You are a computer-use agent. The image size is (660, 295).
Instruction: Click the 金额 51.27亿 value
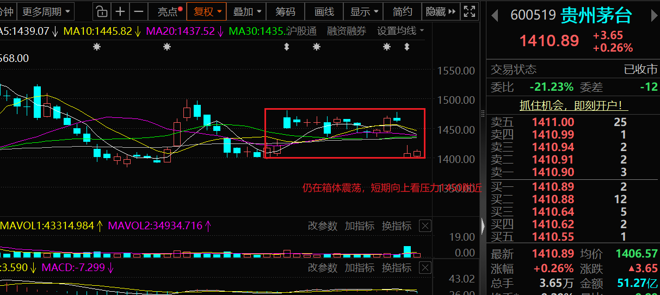[638, 283]
